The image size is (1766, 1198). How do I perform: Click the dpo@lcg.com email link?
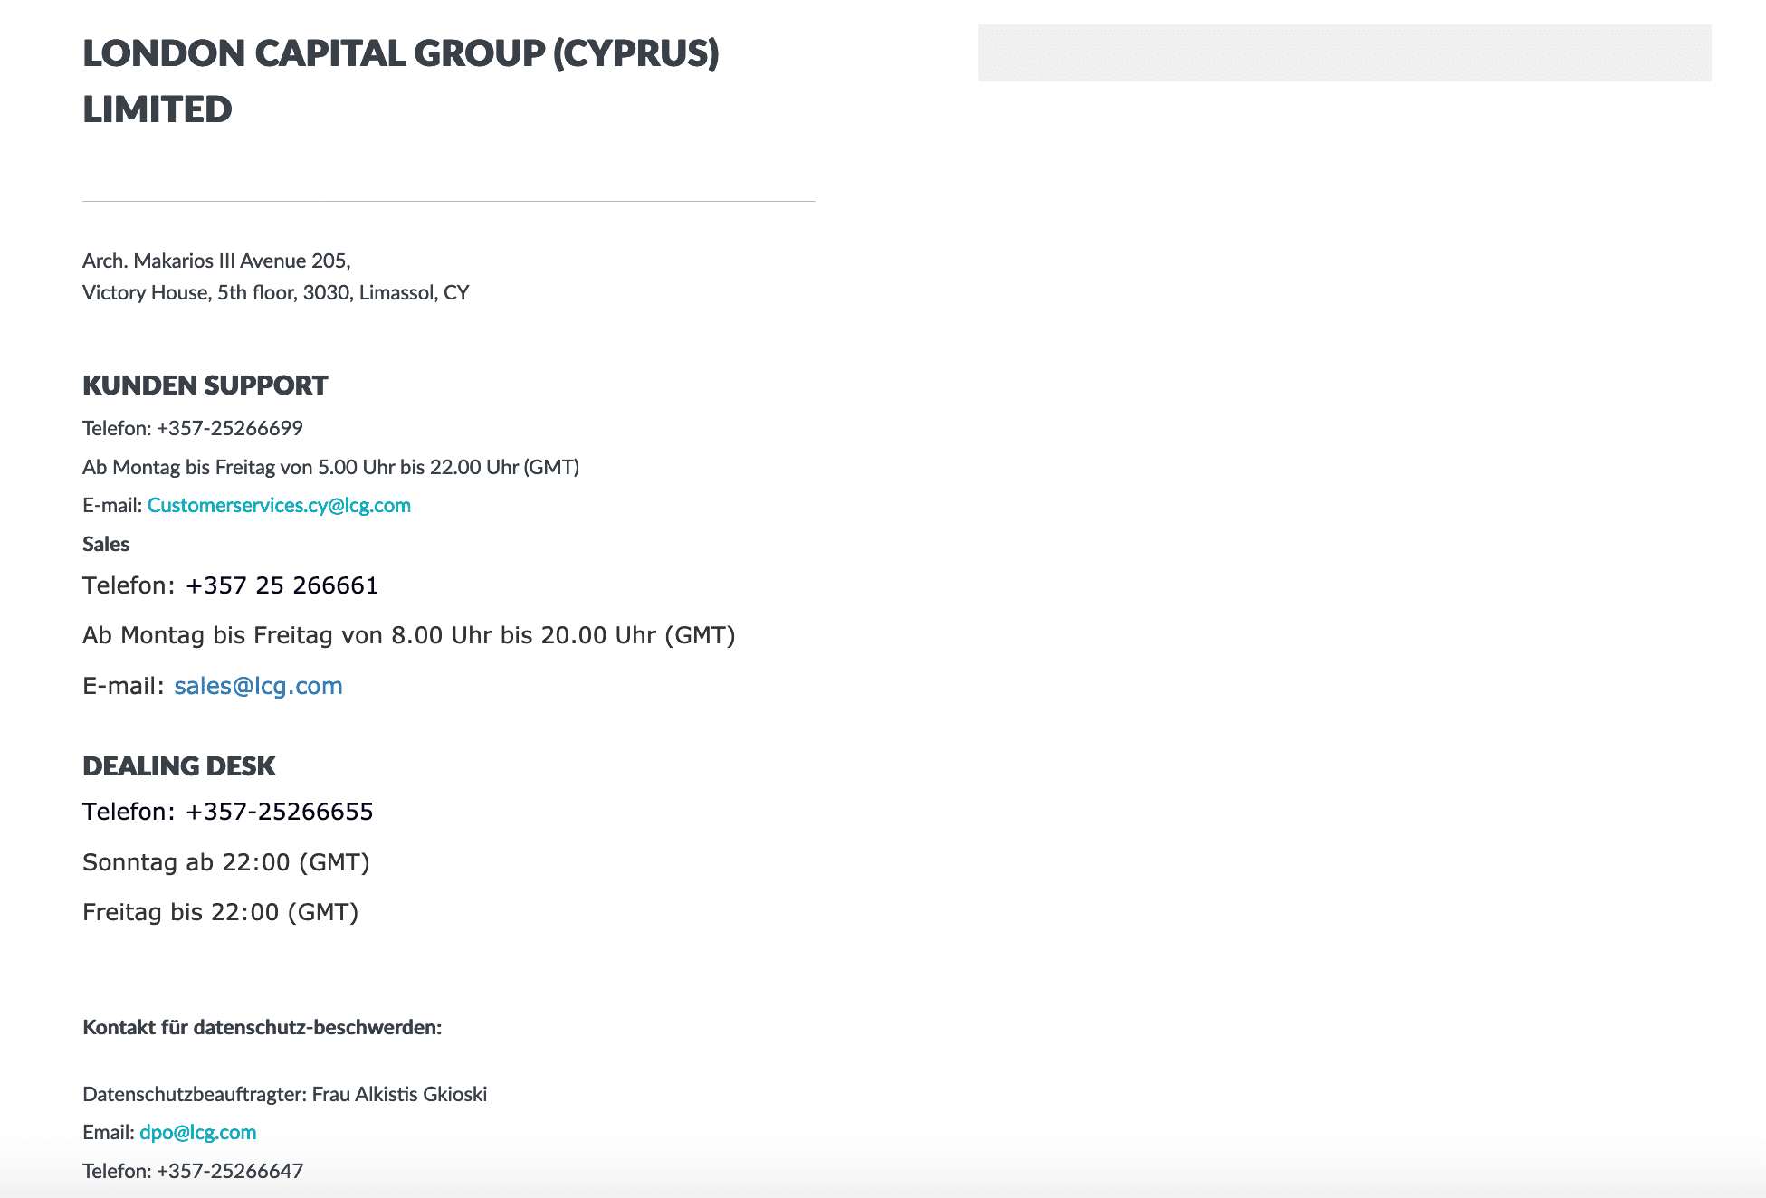coord(197,1132)
